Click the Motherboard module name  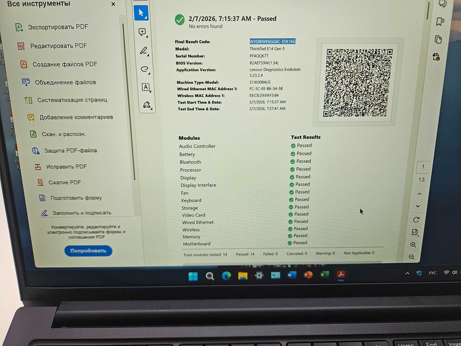coord(197,244)
